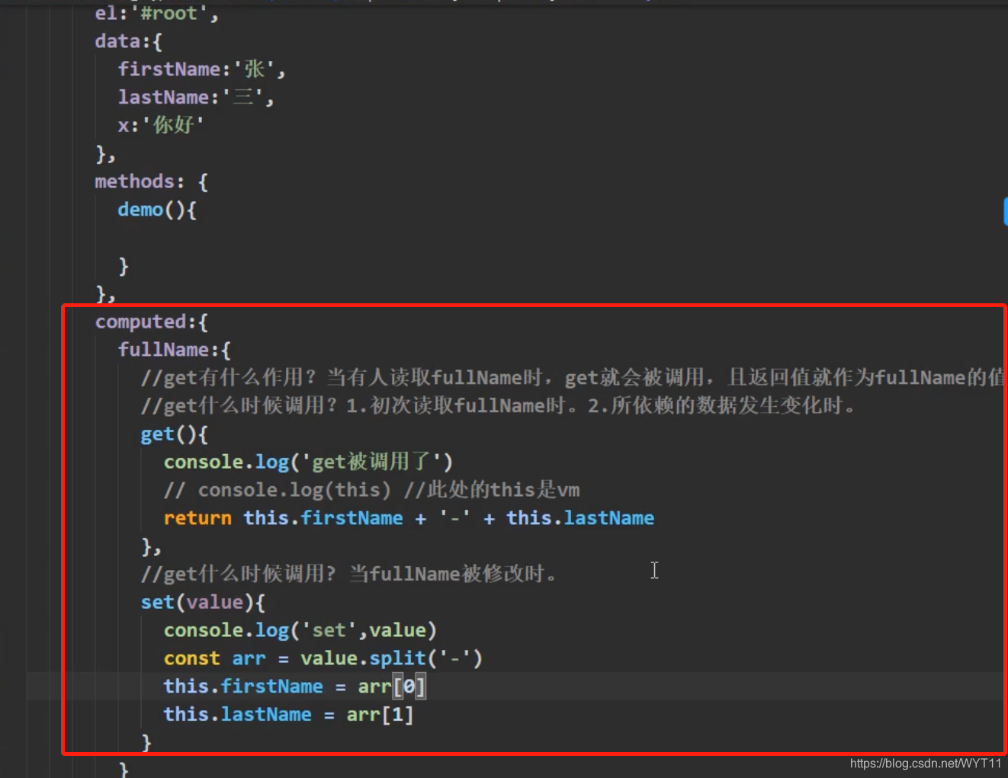This screenshot has height=778, width=1008.
Task: Click the "get" name in get(){
Action: (158, 434)
